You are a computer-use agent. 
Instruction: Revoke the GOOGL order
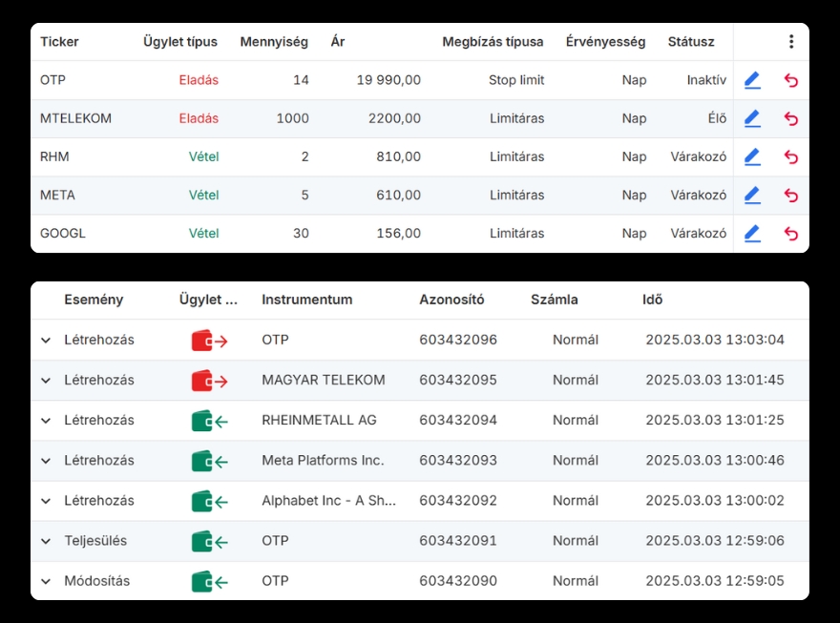pyautogui.click(x=790, y=233)
